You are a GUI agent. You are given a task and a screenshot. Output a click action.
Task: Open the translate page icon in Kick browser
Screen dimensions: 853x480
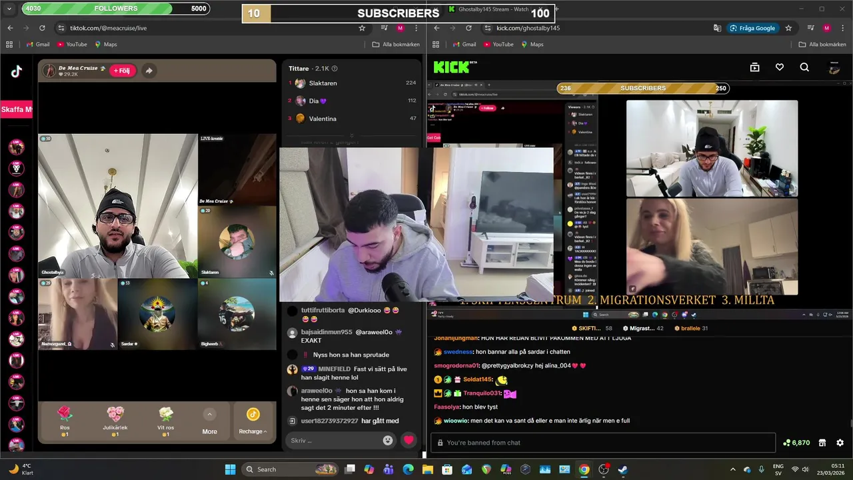point(717,28)
